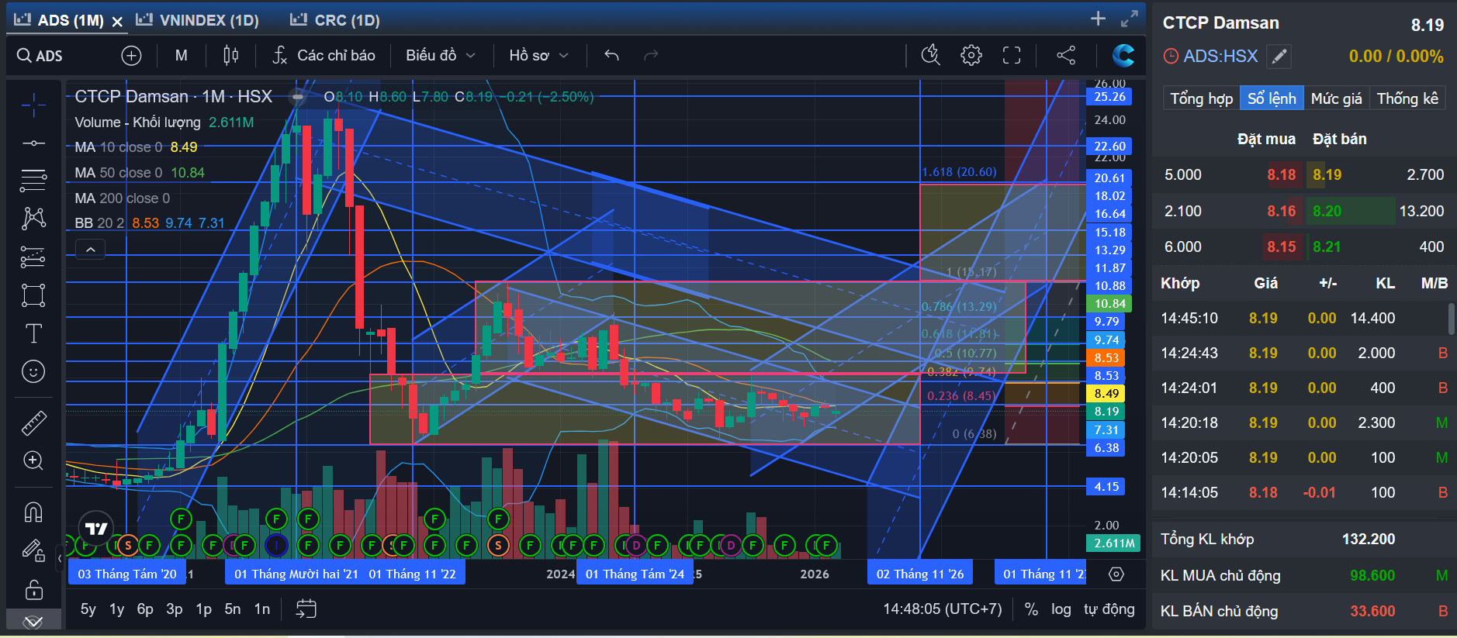This screenshot has height=638, width=1457.
Task: Add a new chart tab with plus icon
Action: 1098,19
